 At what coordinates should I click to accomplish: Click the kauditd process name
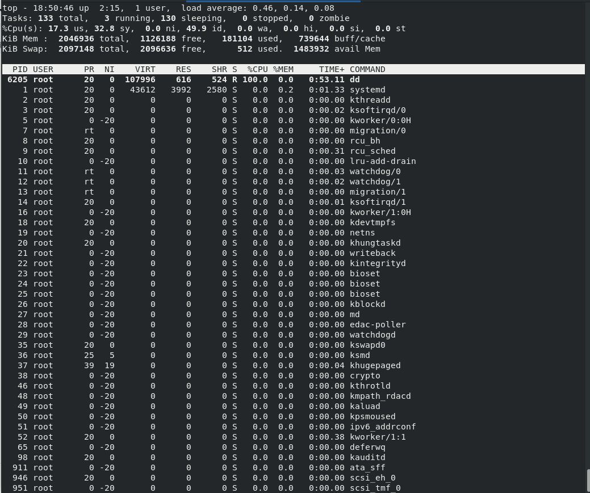(367, 457)
